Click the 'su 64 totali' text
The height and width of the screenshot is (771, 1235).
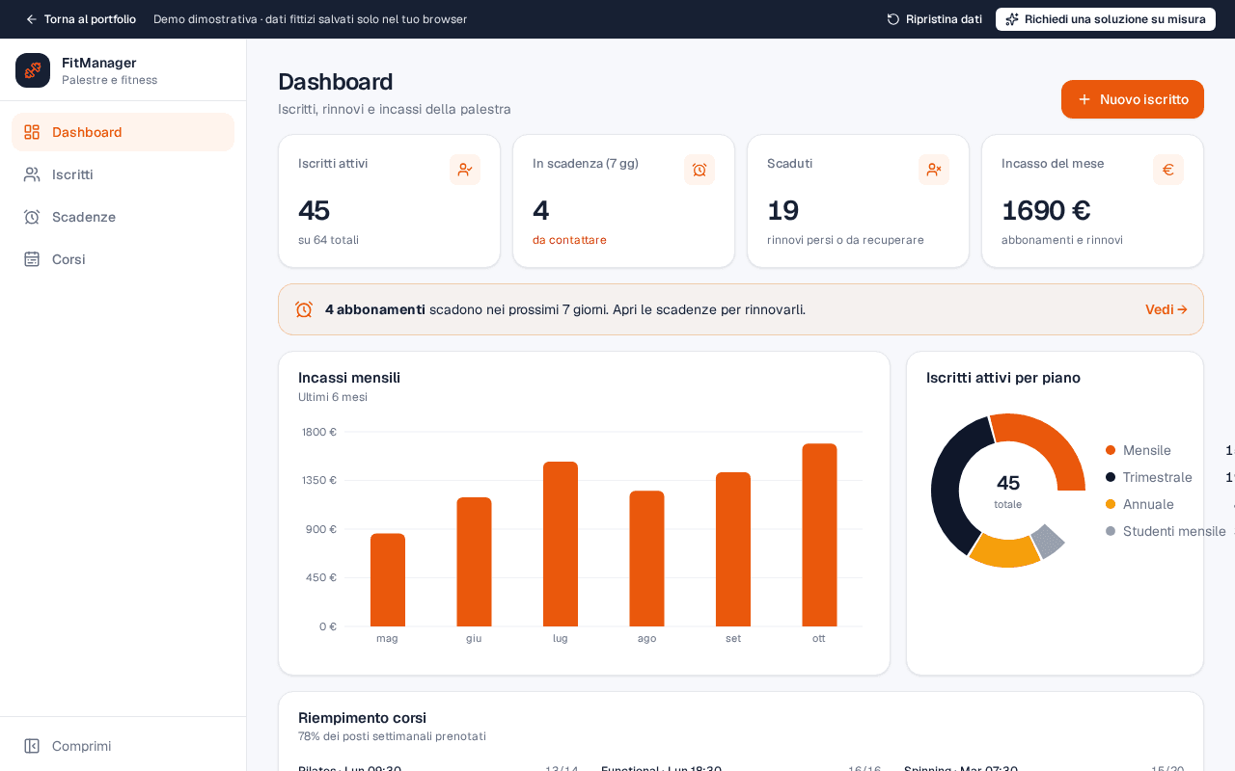328,240
